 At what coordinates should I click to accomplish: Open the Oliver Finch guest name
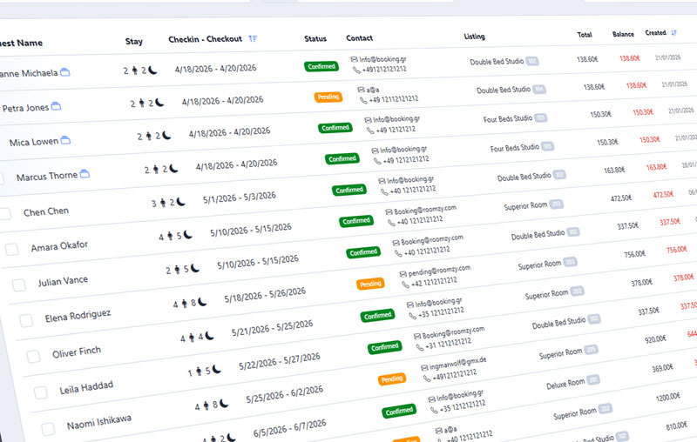coord(76,352)
